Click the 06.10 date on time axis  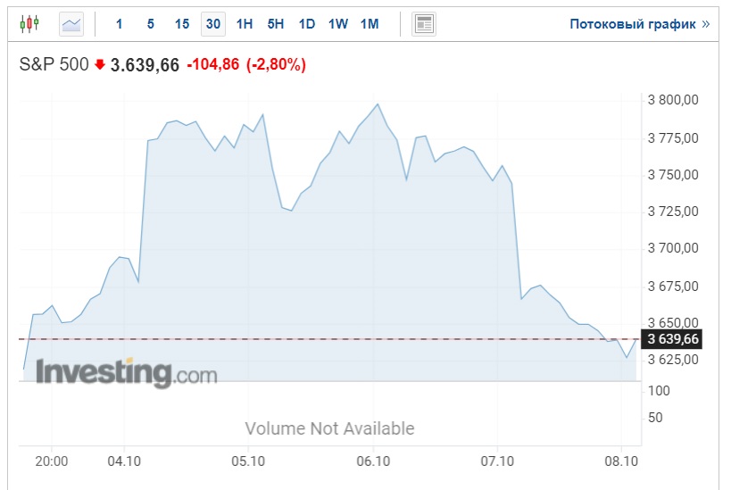click(373, 461)
